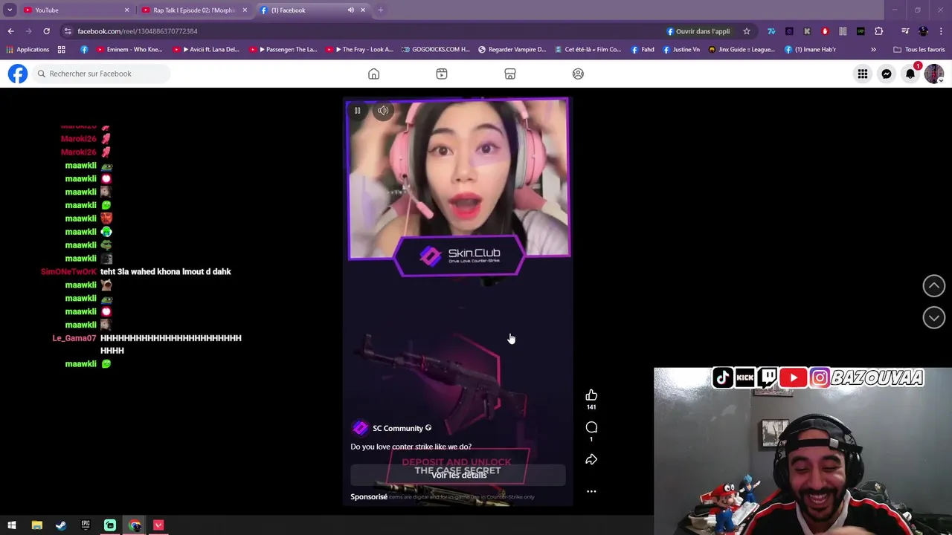Viewport: 952px width, 535px height.
Task: Expand the tab search dropdown arrow
Action: pyautogui.click(x=10, y=10)
